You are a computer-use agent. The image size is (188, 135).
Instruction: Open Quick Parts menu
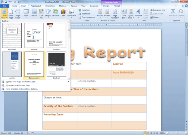[131, 14]
